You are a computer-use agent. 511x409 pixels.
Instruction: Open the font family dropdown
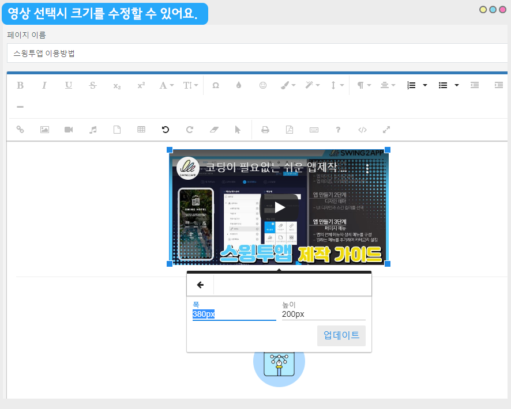point(166,85)
